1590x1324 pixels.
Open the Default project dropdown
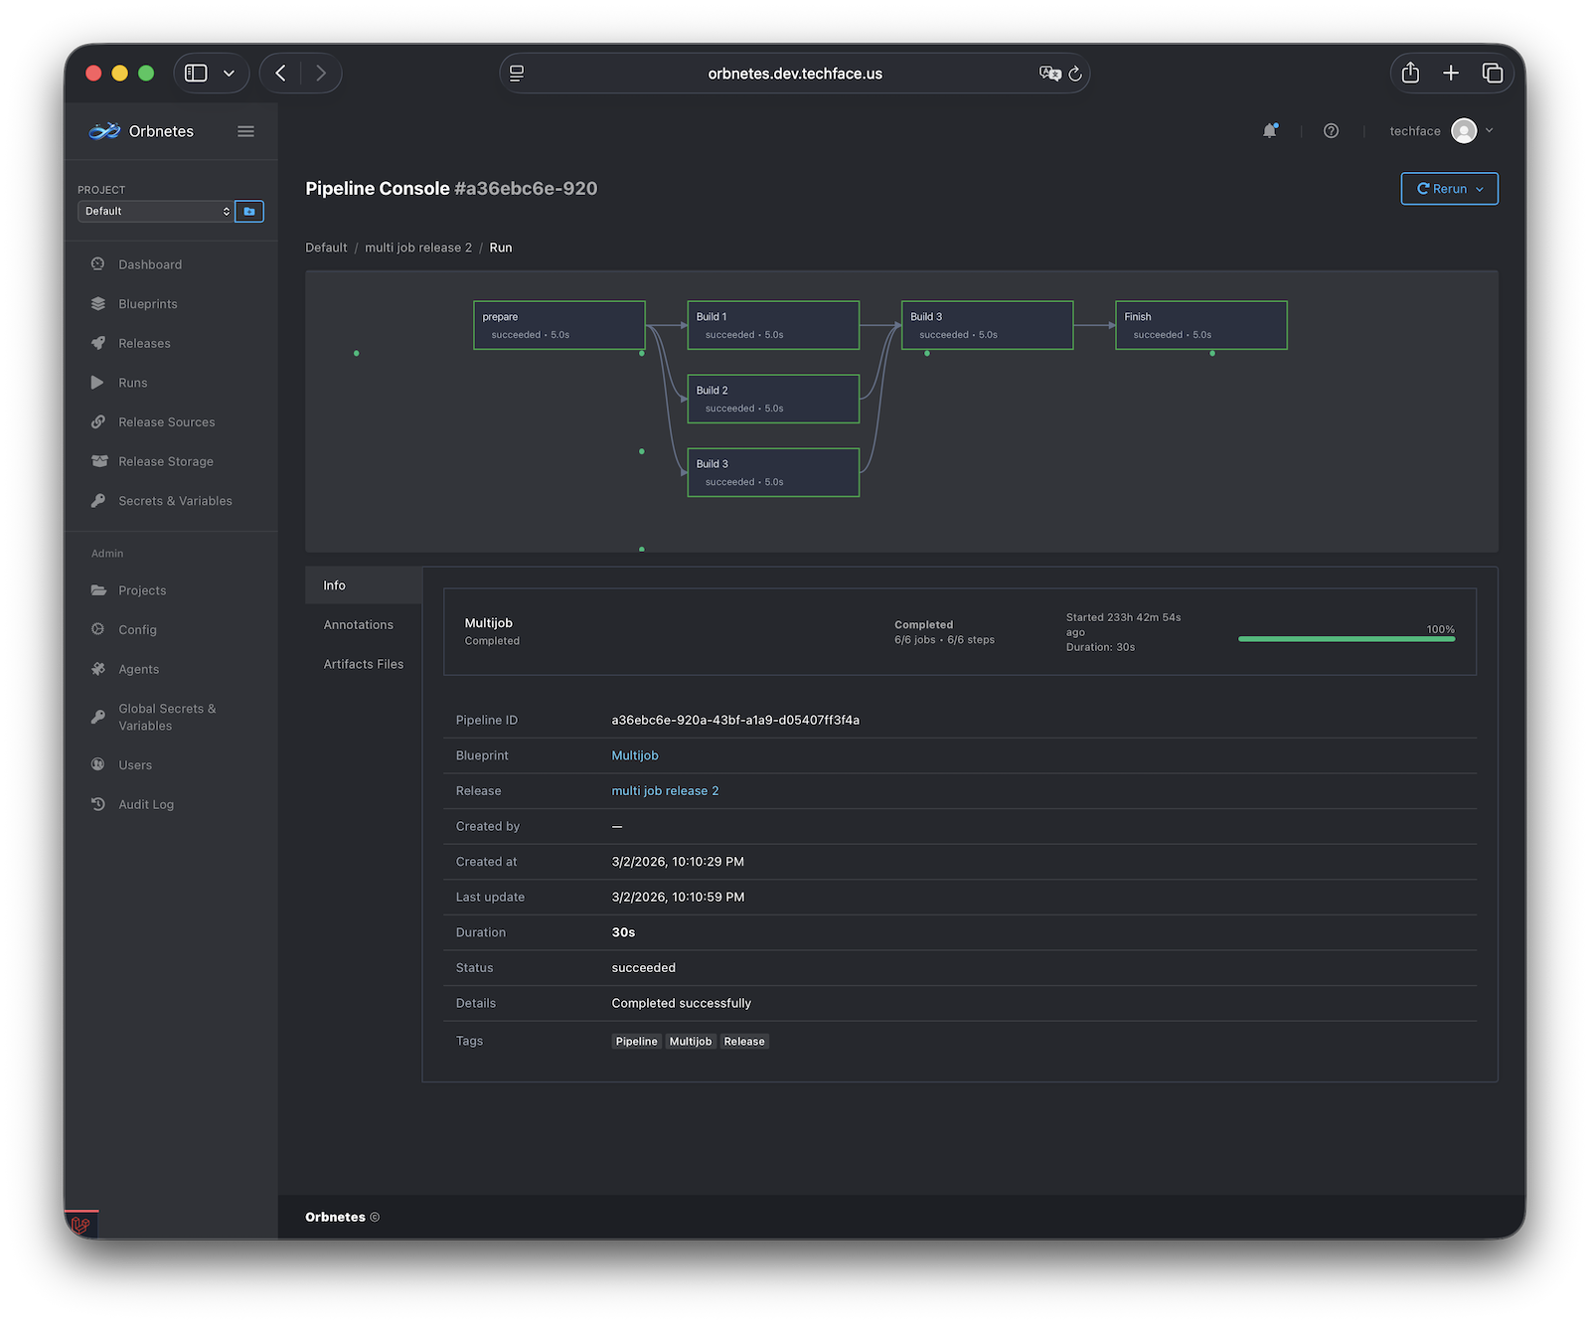(155, 211)
